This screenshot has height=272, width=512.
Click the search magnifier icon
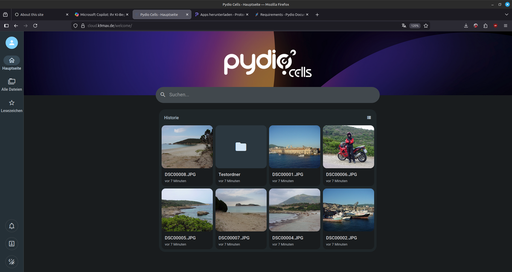pyautogui.click(x=163, y=95)
